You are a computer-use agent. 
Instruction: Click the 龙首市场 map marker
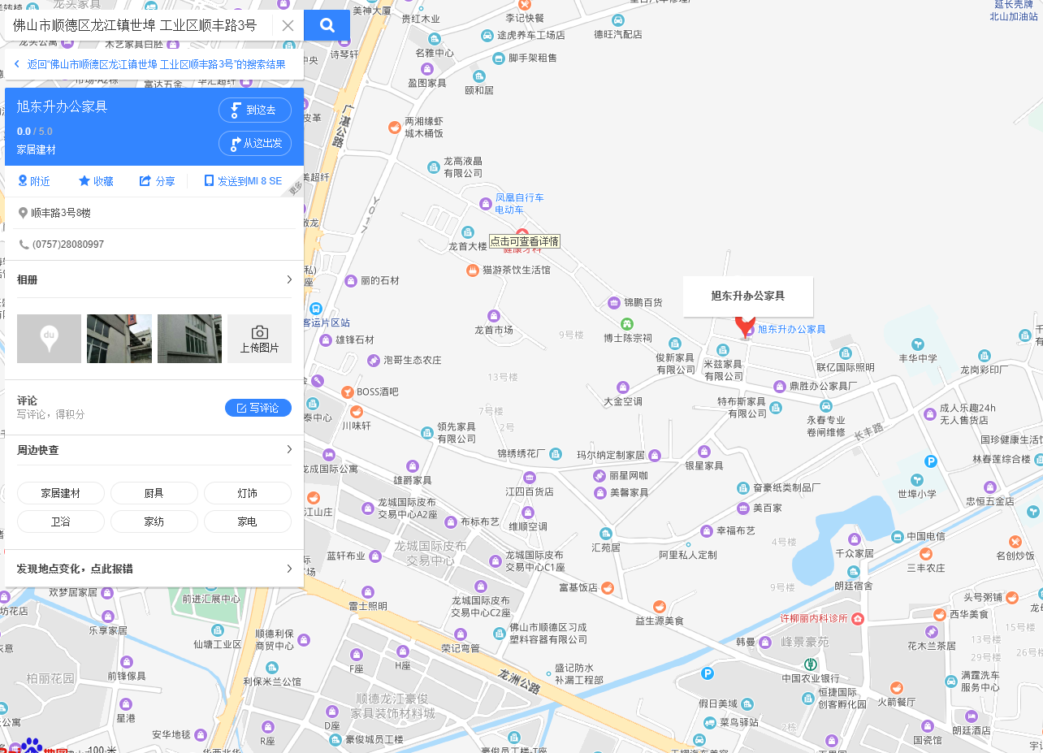click(493, 316)
